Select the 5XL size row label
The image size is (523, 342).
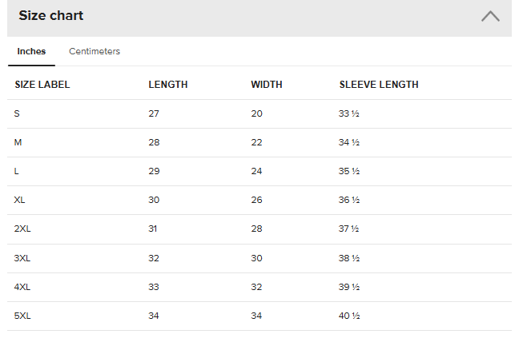tap(22, 316)
